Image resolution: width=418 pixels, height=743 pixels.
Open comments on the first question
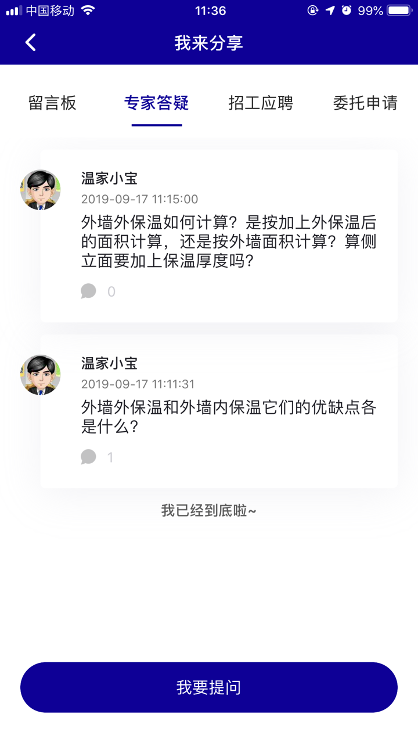click(x=89, y=291)
